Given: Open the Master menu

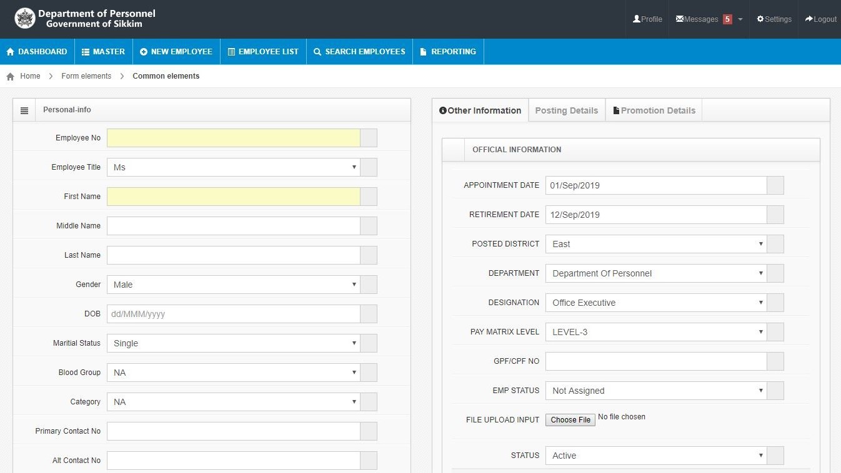Looking at the screenshot, I should [x=104, y=52].
